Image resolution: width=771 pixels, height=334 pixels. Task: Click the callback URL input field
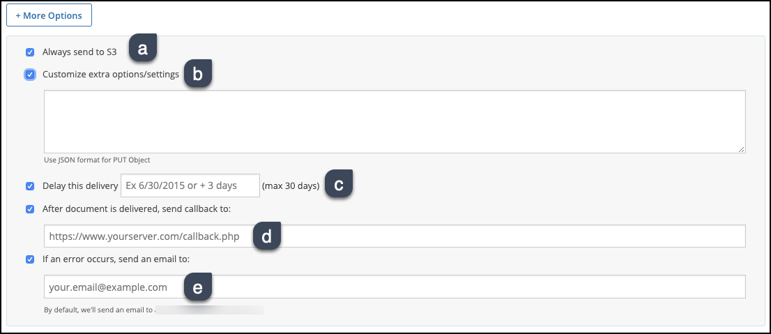click(488, 236)
